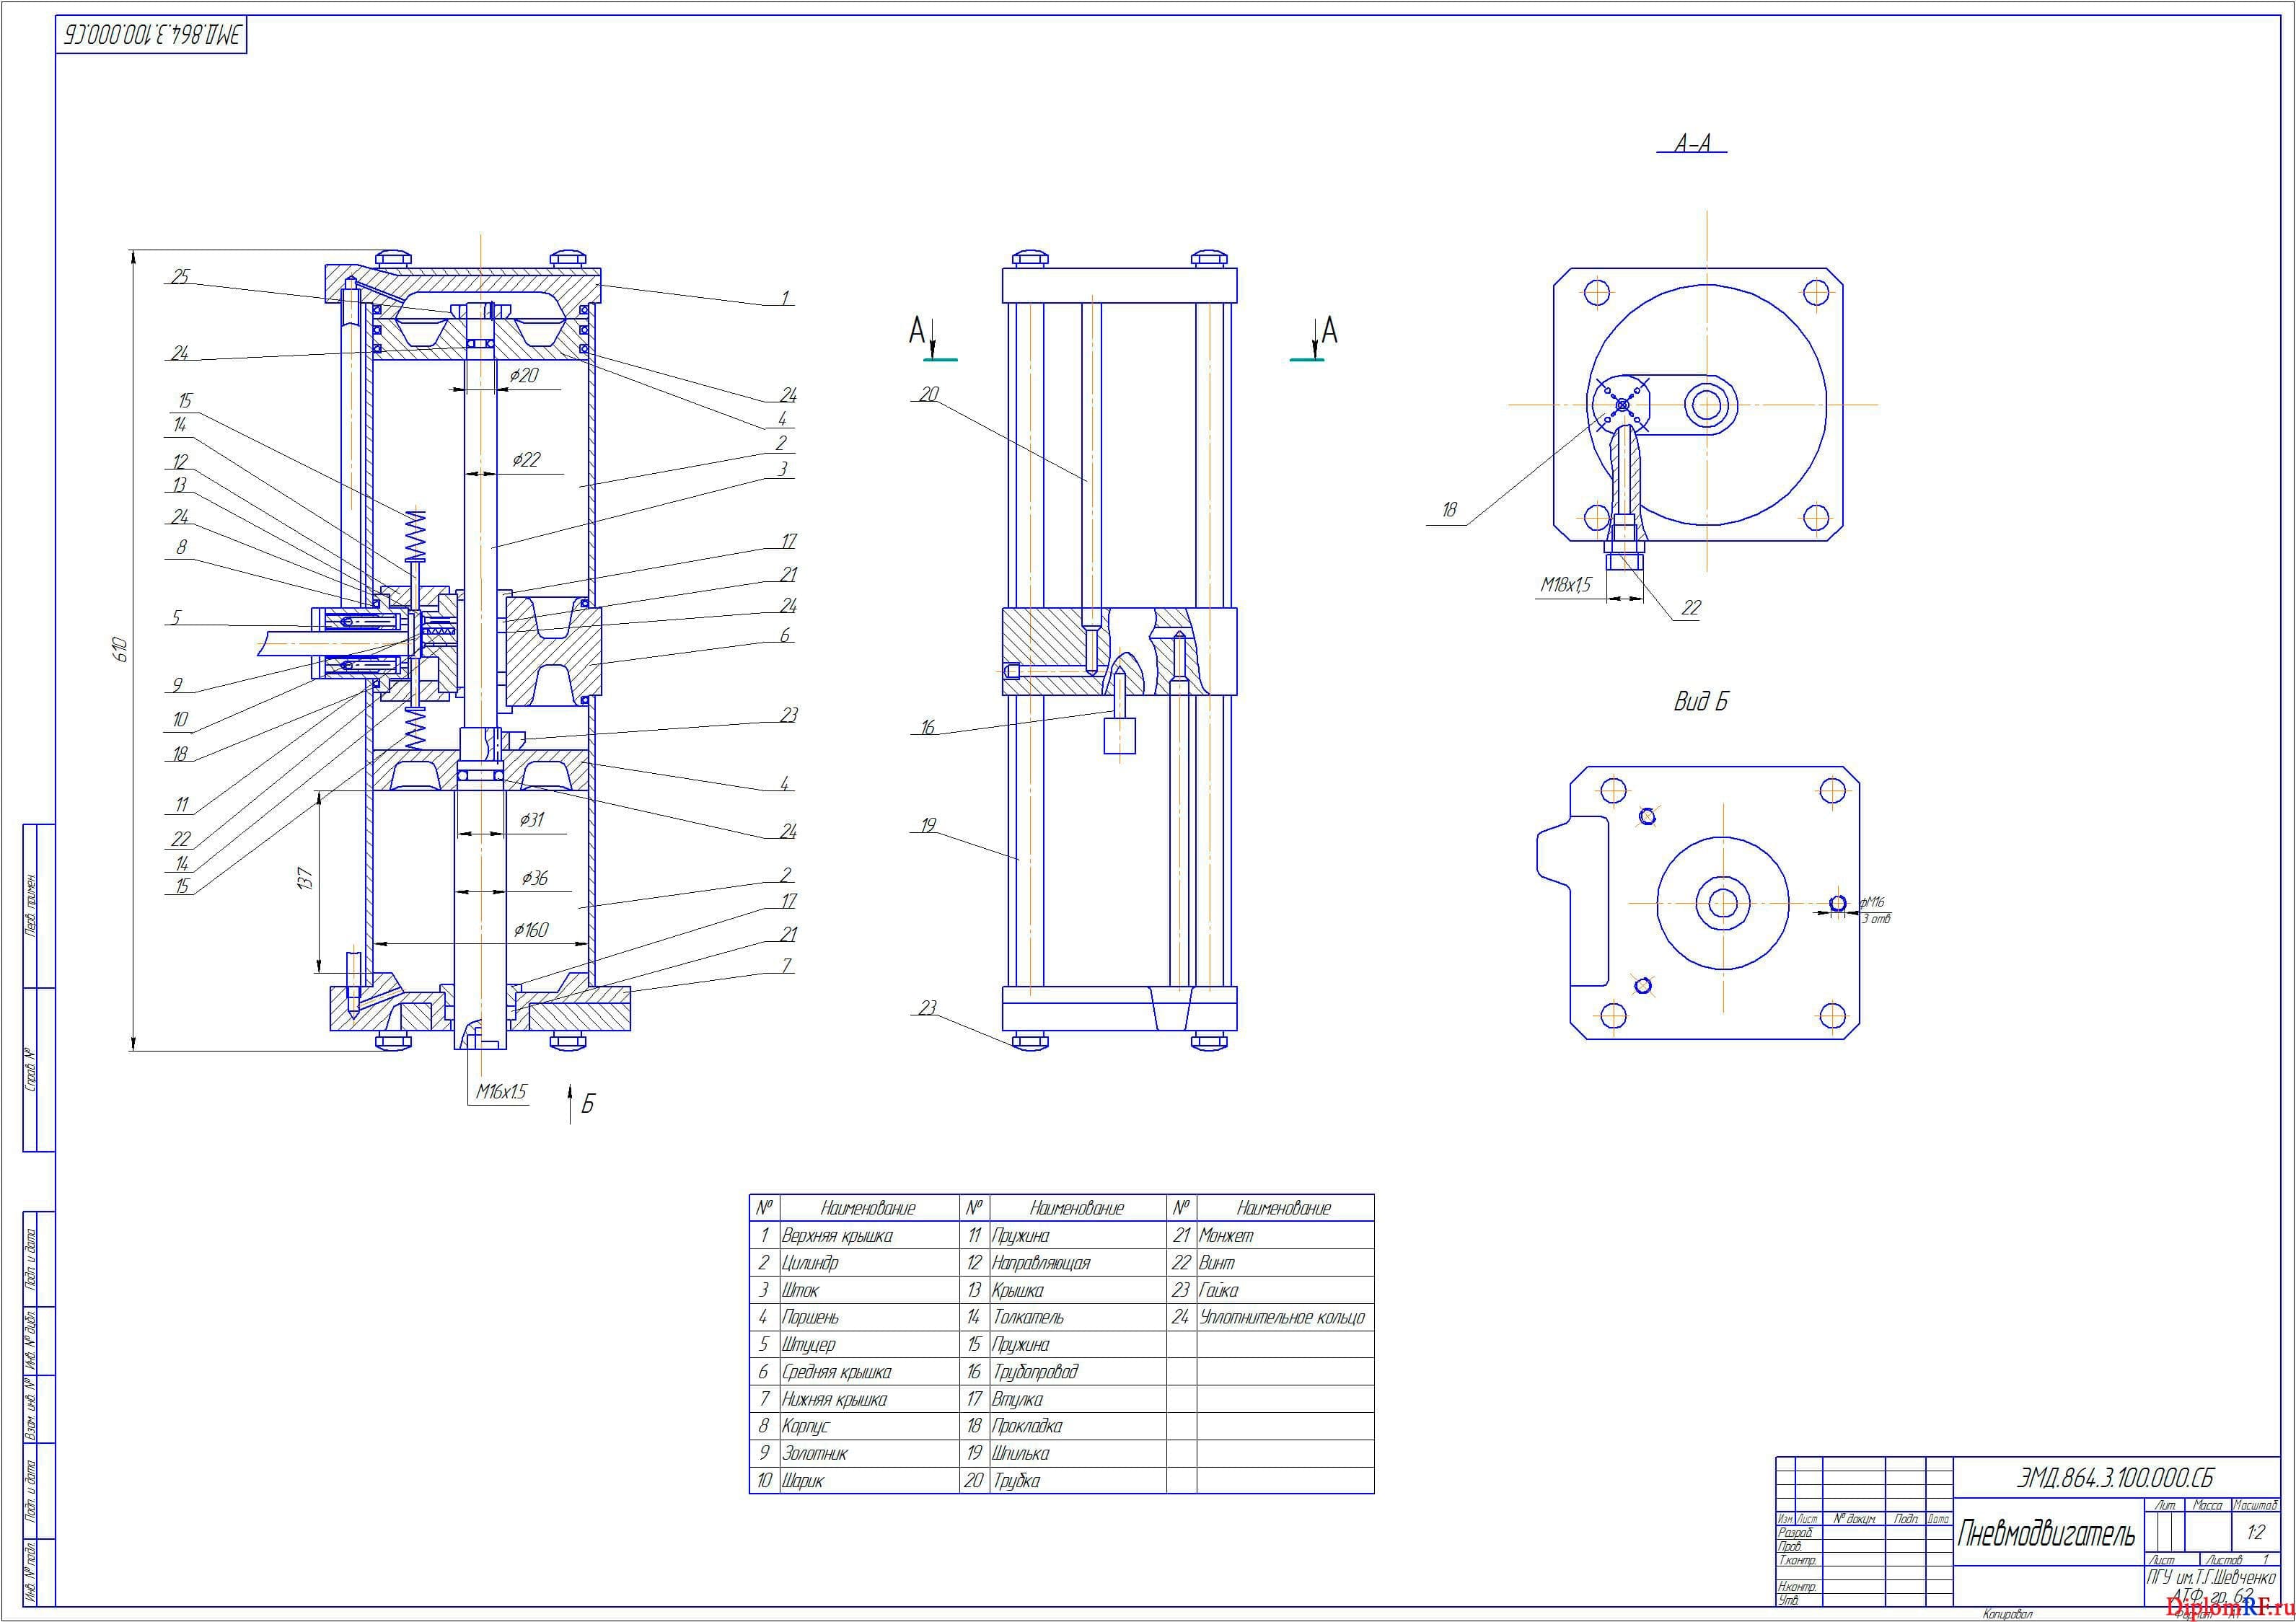Click the "Трубка" cell in the parts table

[x=1016, y=1480]
